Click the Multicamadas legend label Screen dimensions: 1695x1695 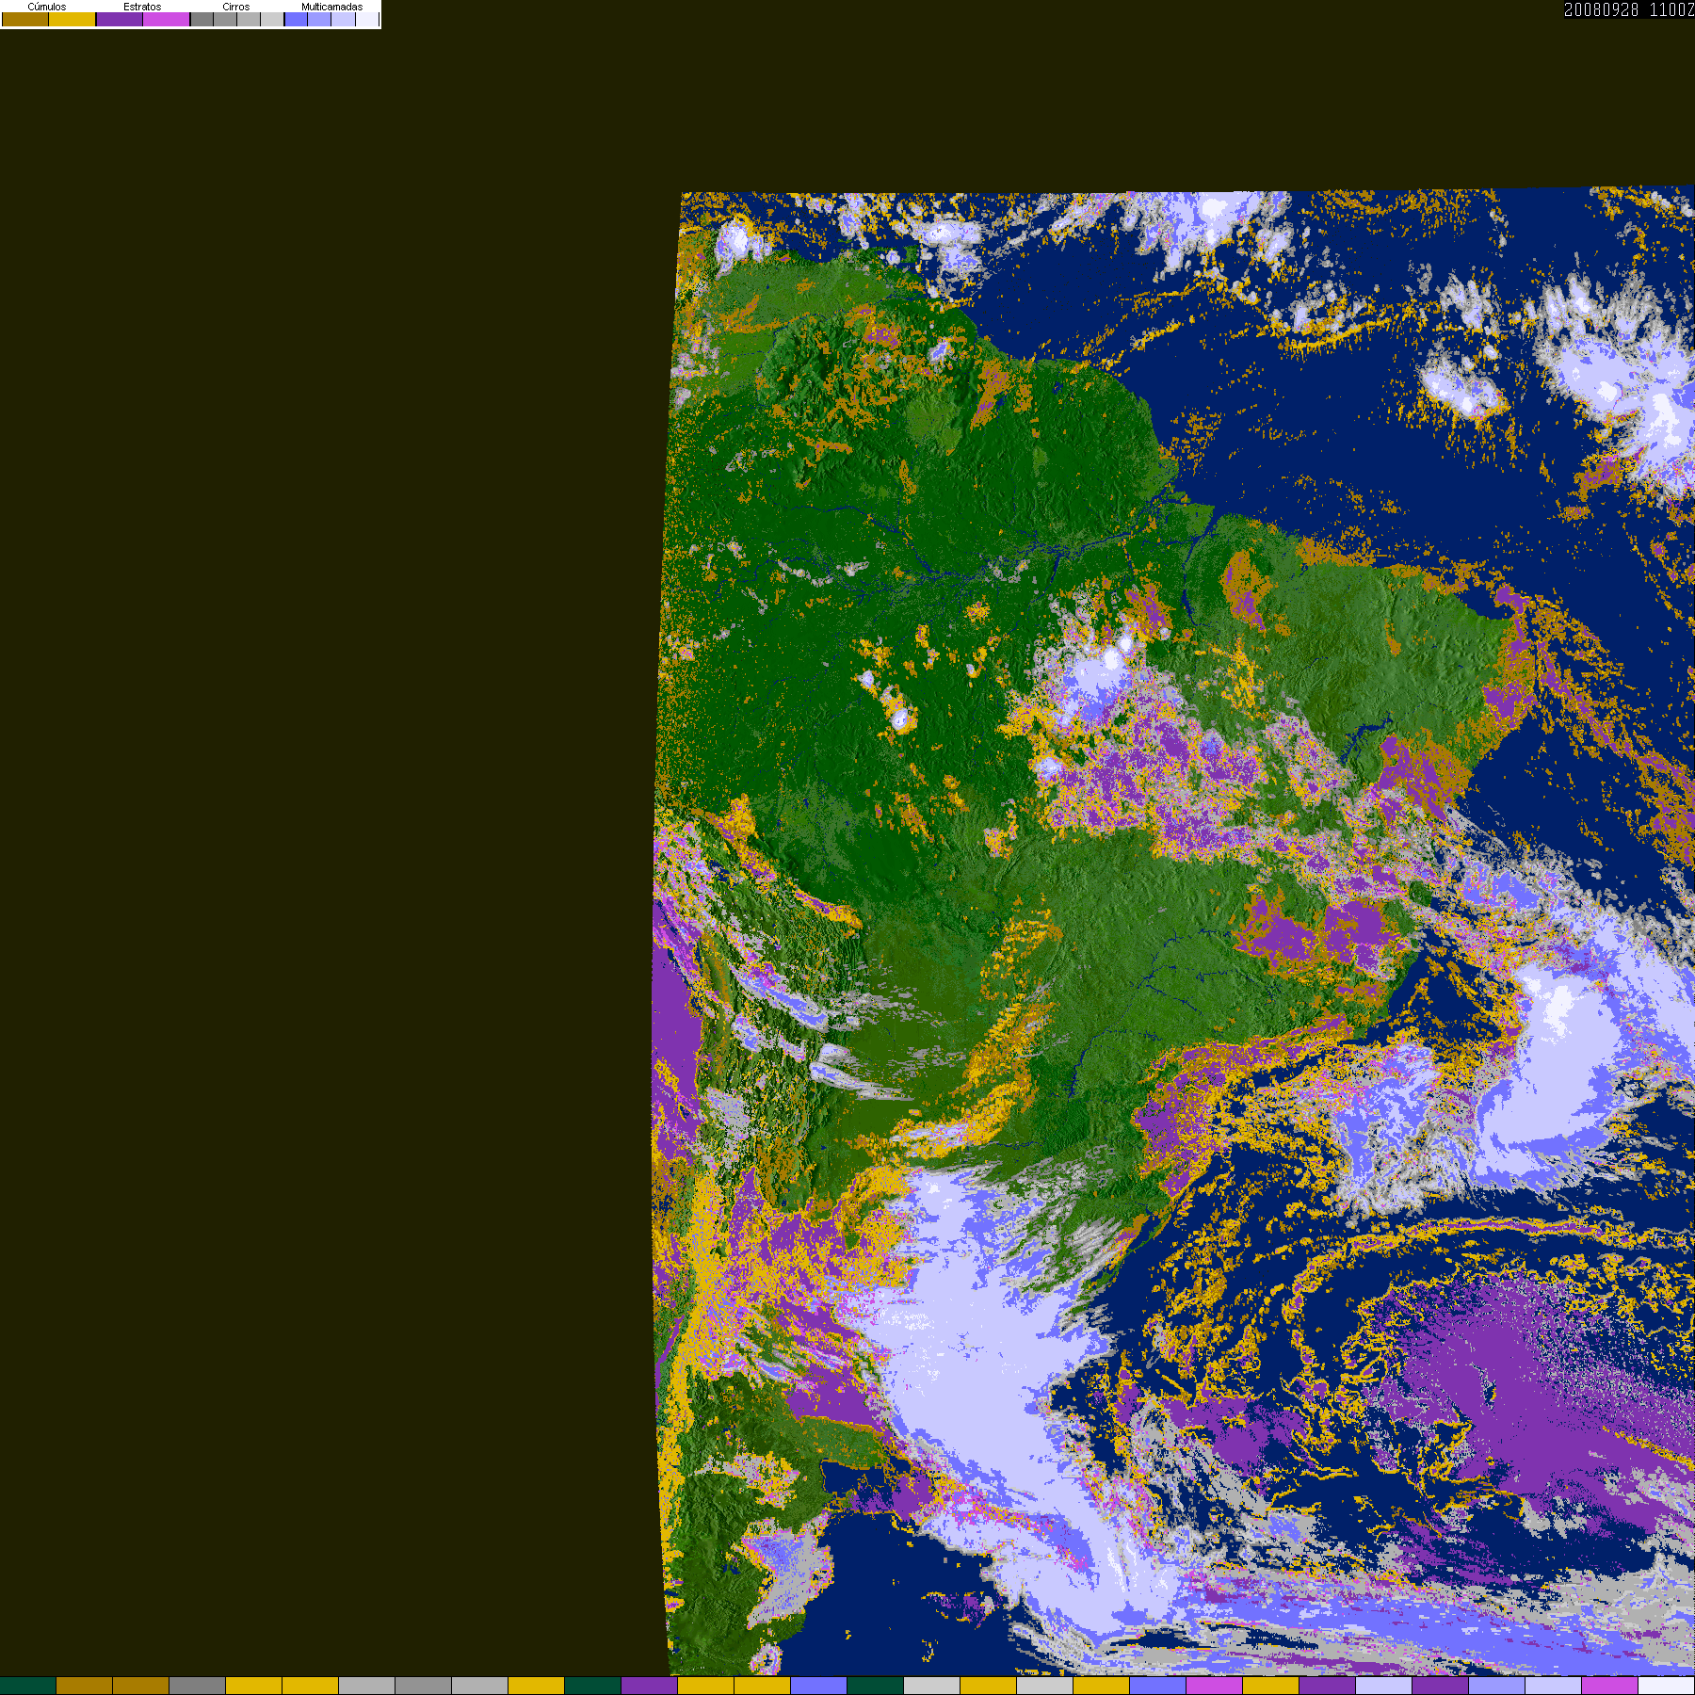(x=332, y=7)
